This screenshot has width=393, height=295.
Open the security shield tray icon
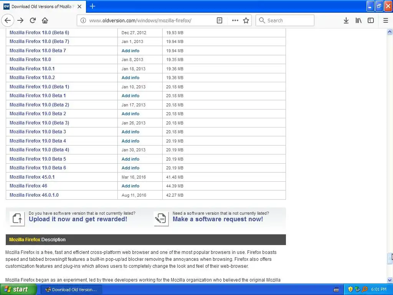pyautogui.click(x=350, y=290)
